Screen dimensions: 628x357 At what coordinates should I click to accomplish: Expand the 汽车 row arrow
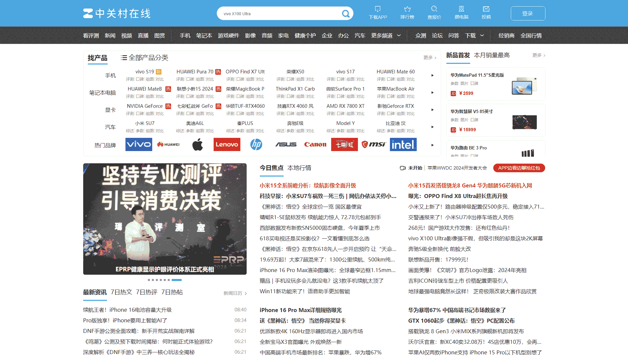click(433, 127)
